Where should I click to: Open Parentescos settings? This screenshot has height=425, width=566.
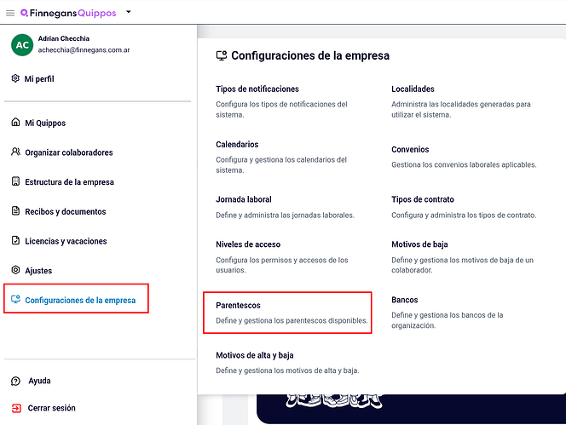238,306
